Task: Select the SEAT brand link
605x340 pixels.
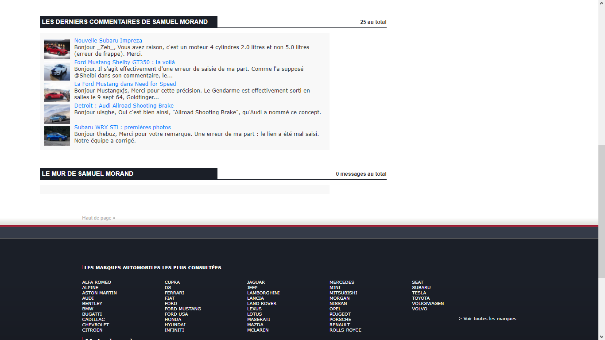Action: point(418,282)
